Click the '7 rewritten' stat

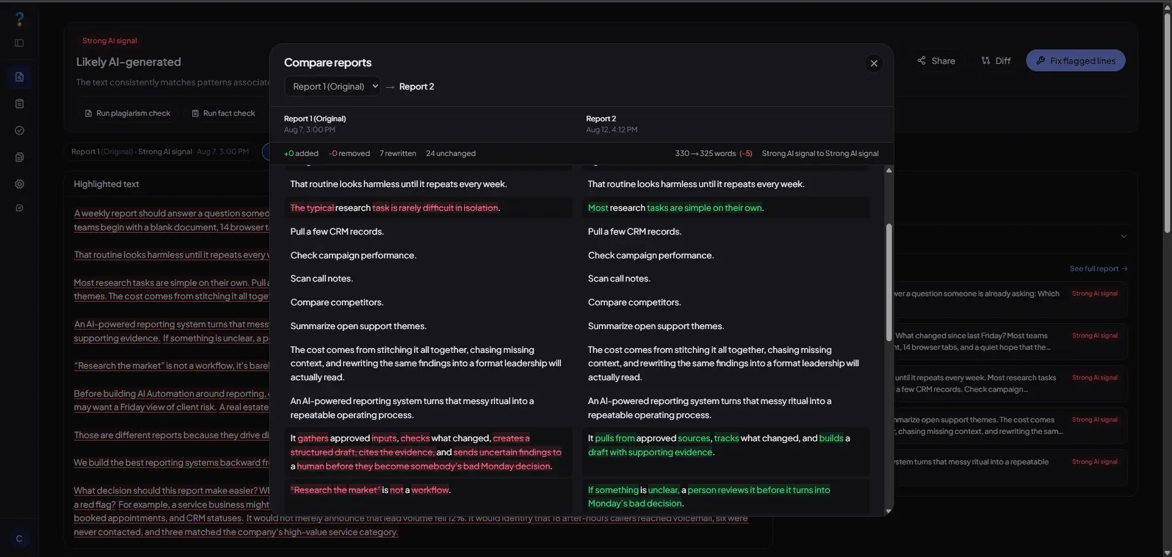[398, 154]
